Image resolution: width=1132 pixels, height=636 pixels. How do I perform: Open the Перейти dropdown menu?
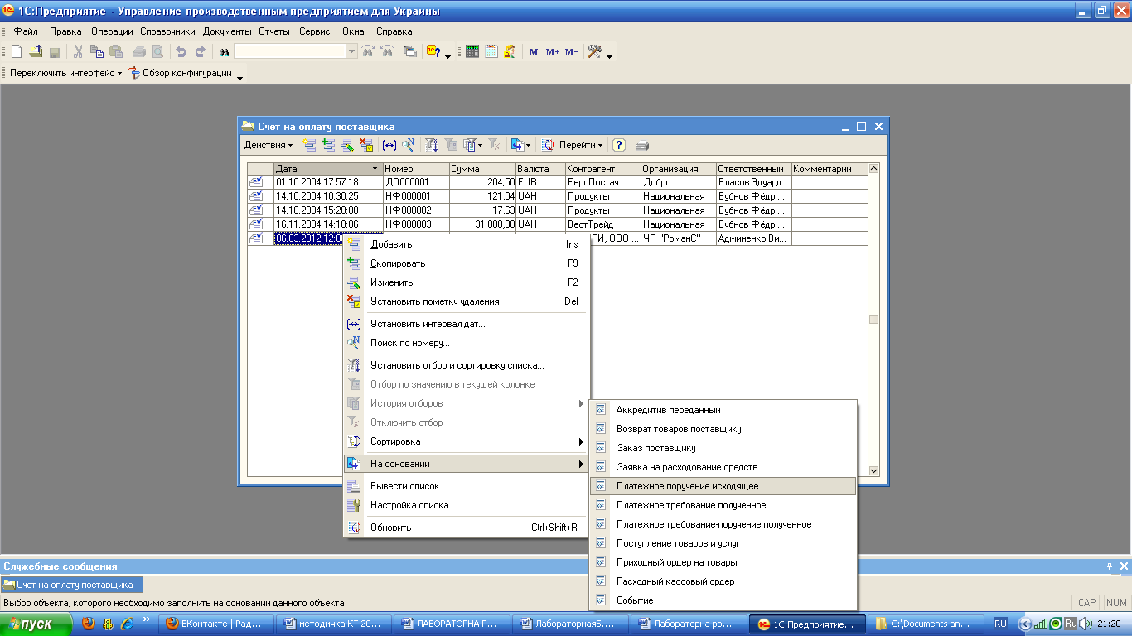tap(581, 145)
